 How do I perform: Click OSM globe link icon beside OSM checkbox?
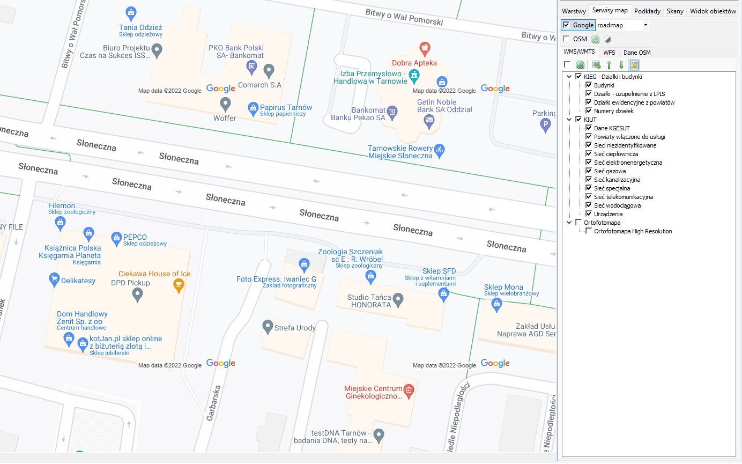(x=595, y=39)
